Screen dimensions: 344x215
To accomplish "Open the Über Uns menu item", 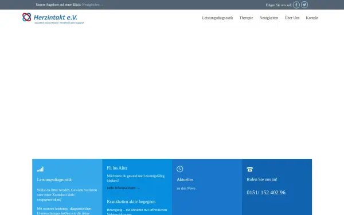I will pos(292,18).
